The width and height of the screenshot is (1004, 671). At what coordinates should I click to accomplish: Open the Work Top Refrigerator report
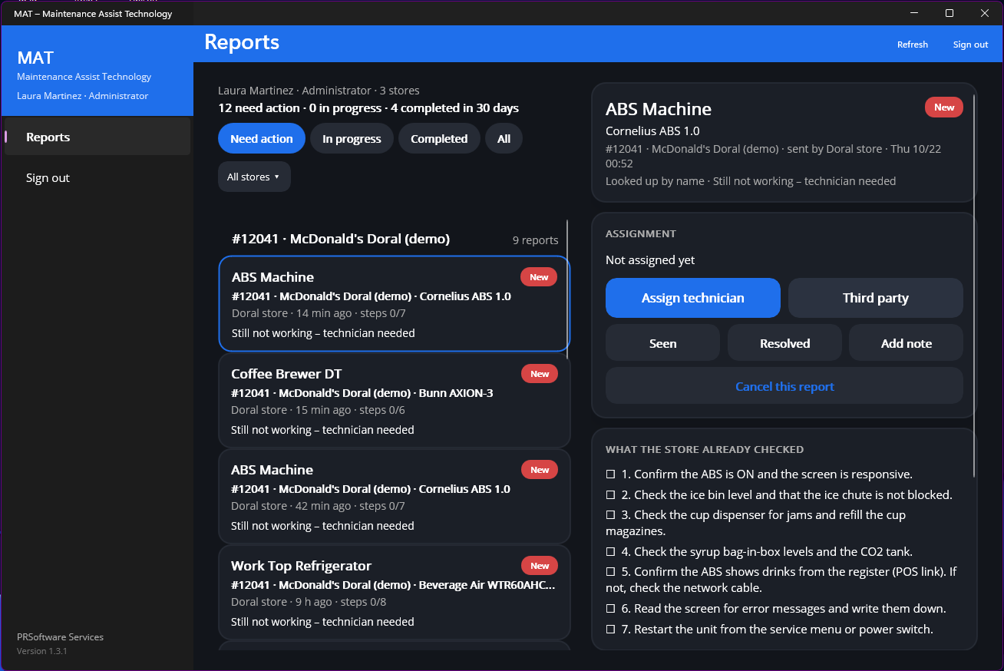(x=395, y=592)
